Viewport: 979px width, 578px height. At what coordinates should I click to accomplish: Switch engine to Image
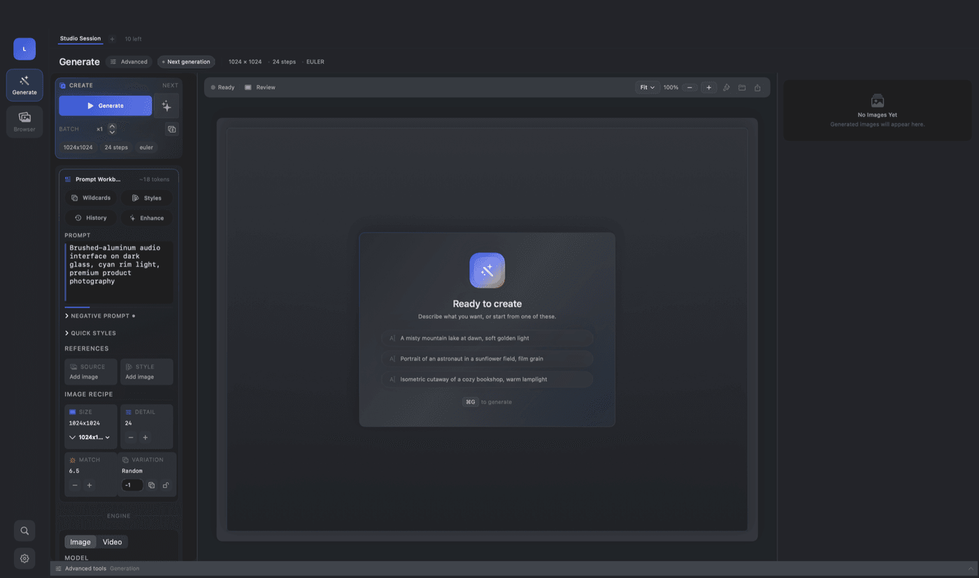pyautogui.click(x=80, y=542)
